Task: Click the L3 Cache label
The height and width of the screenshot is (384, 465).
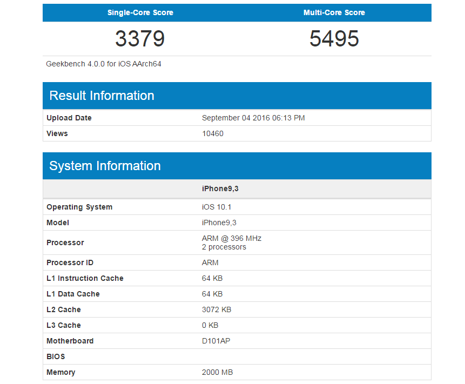Action: pos(64,326)
